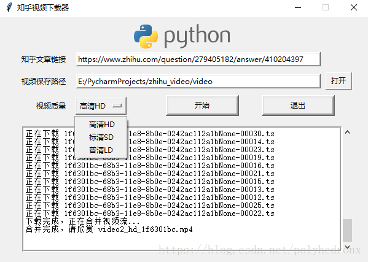The height and width of the screenshot is (262, 368).
Task: Click log line ending in 00023.ts
Action: 150,150
